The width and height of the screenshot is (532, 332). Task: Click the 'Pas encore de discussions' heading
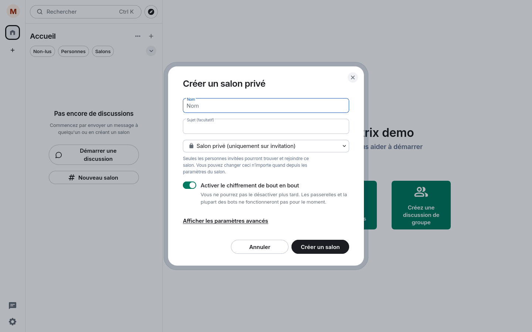click(94, 114)
